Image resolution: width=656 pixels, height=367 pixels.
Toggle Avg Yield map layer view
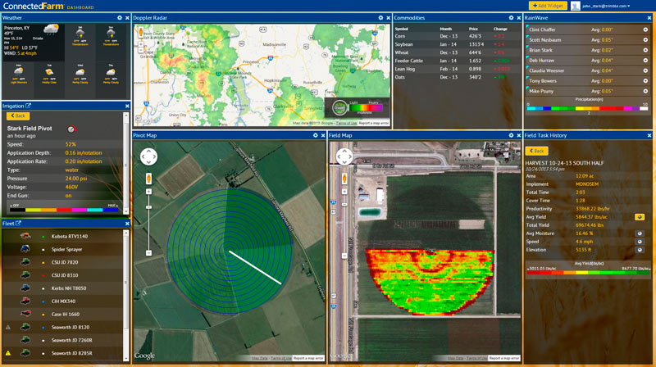(640, 217)
